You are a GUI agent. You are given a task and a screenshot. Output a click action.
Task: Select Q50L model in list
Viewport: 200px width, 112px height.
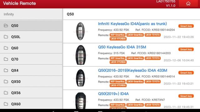click(31, 37)
